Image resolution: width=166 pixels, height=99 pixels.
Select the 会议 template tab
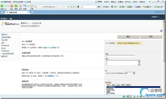114,85
